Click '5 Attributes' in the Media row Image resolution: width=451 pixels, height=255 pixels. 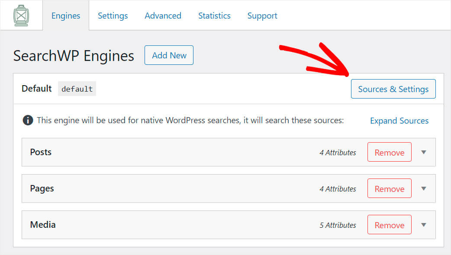tap(338, 225)
